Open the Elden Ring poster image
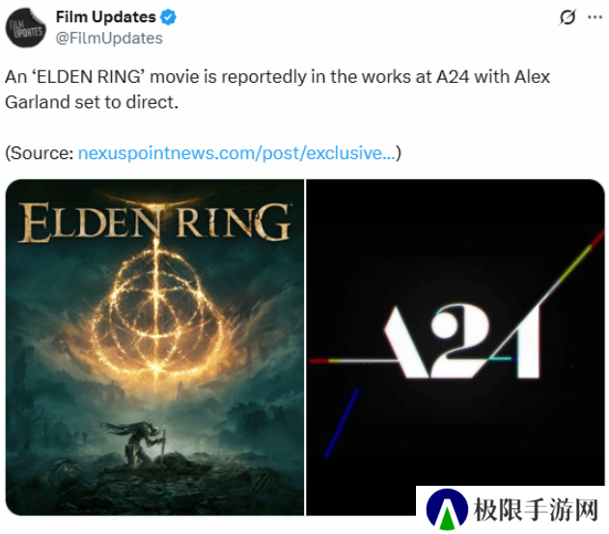 [x=155, y=347]
